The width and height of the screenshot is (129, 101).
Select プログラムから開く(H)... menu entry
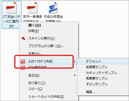coord(46,46)
